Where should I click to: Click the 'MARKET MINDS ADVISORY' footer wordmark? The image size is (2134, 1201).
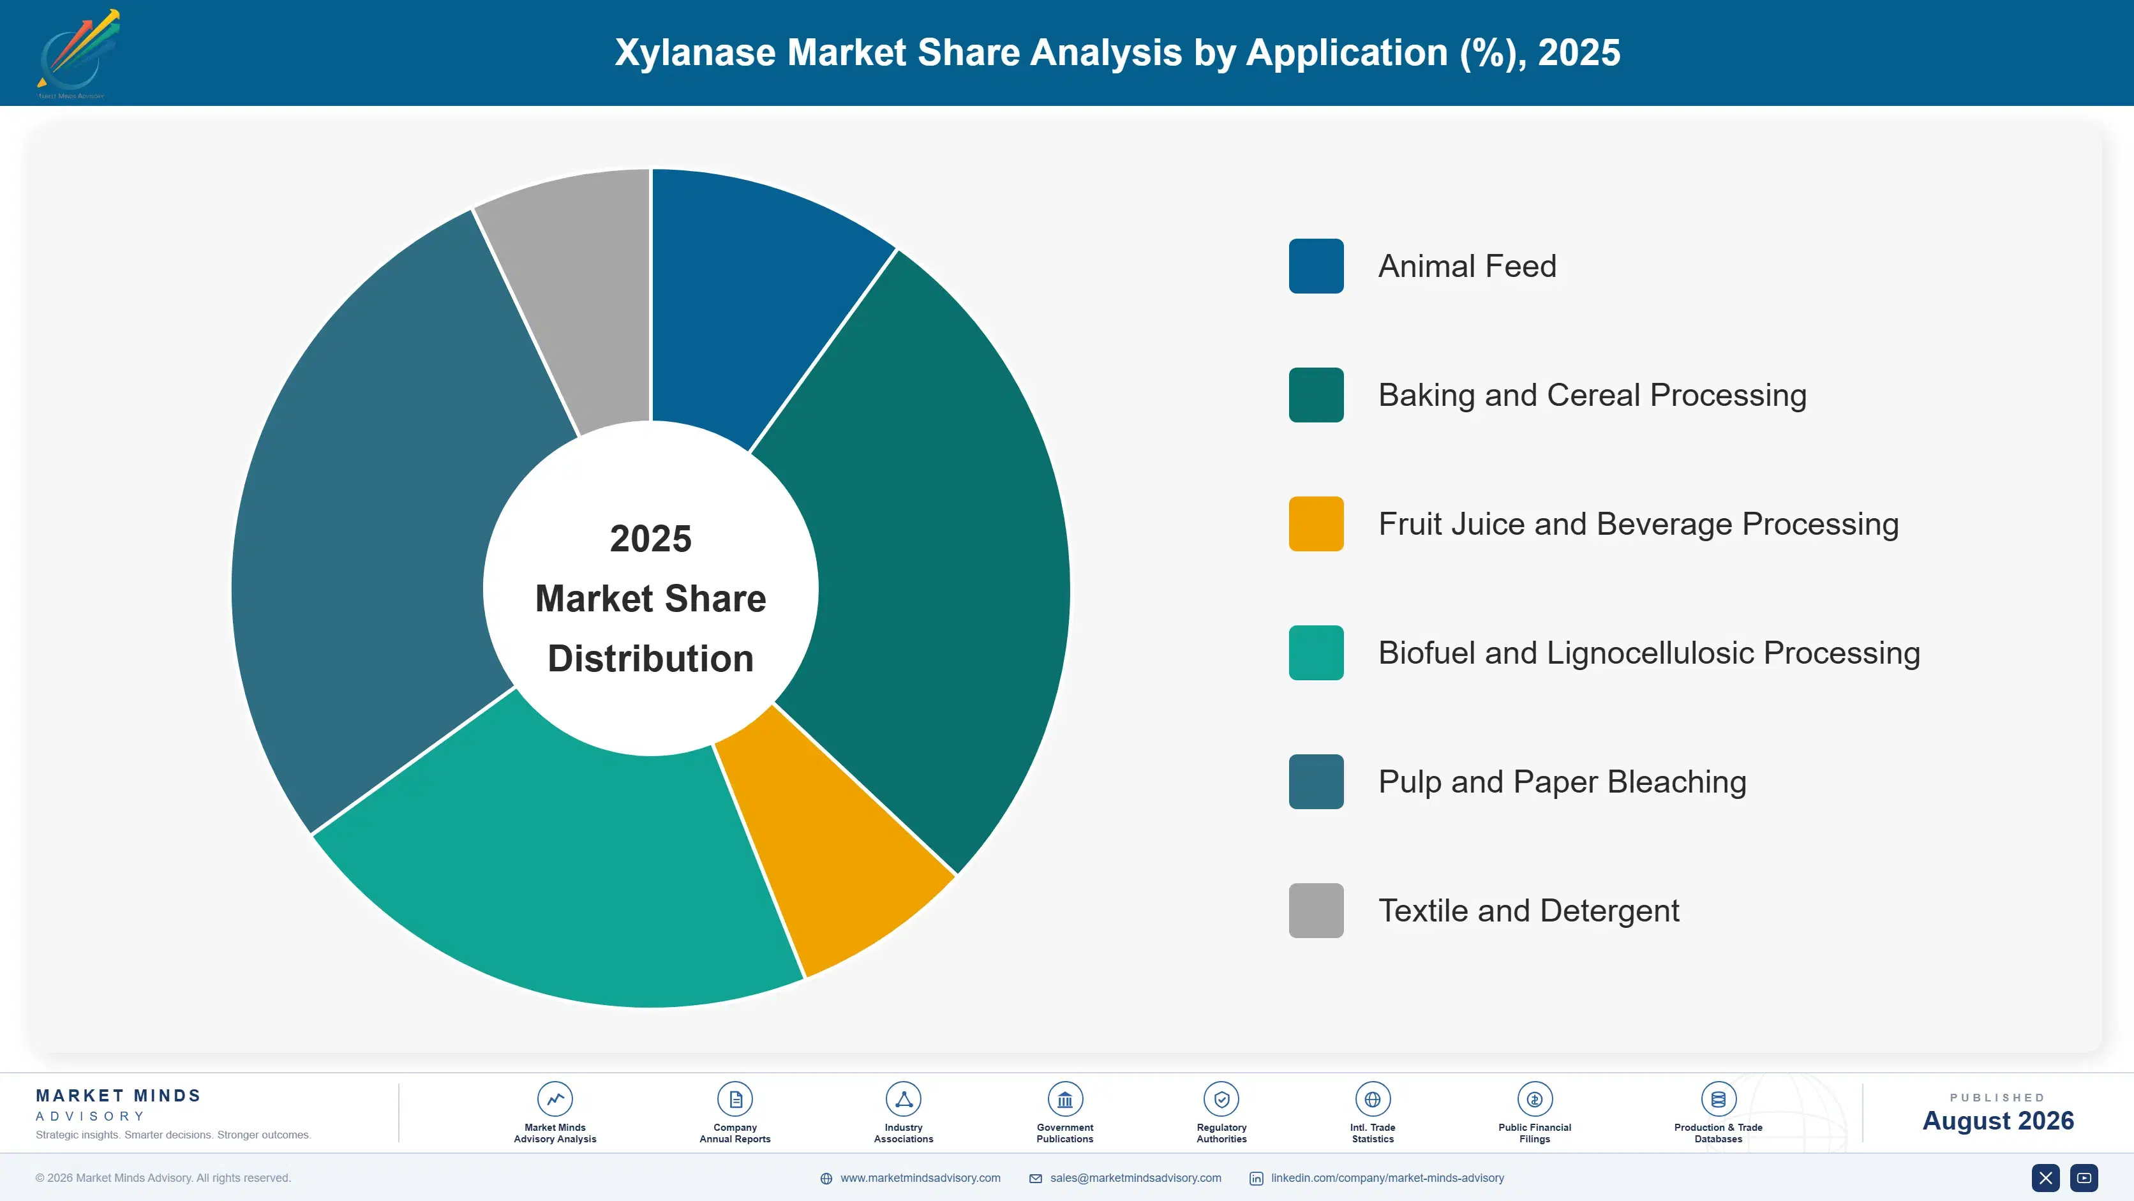coord(119,1105)
